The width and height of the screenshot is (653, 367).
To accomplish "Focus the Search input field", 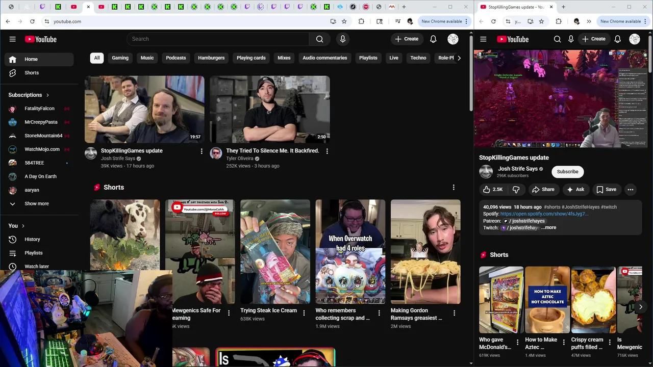I will coord(218,39).
